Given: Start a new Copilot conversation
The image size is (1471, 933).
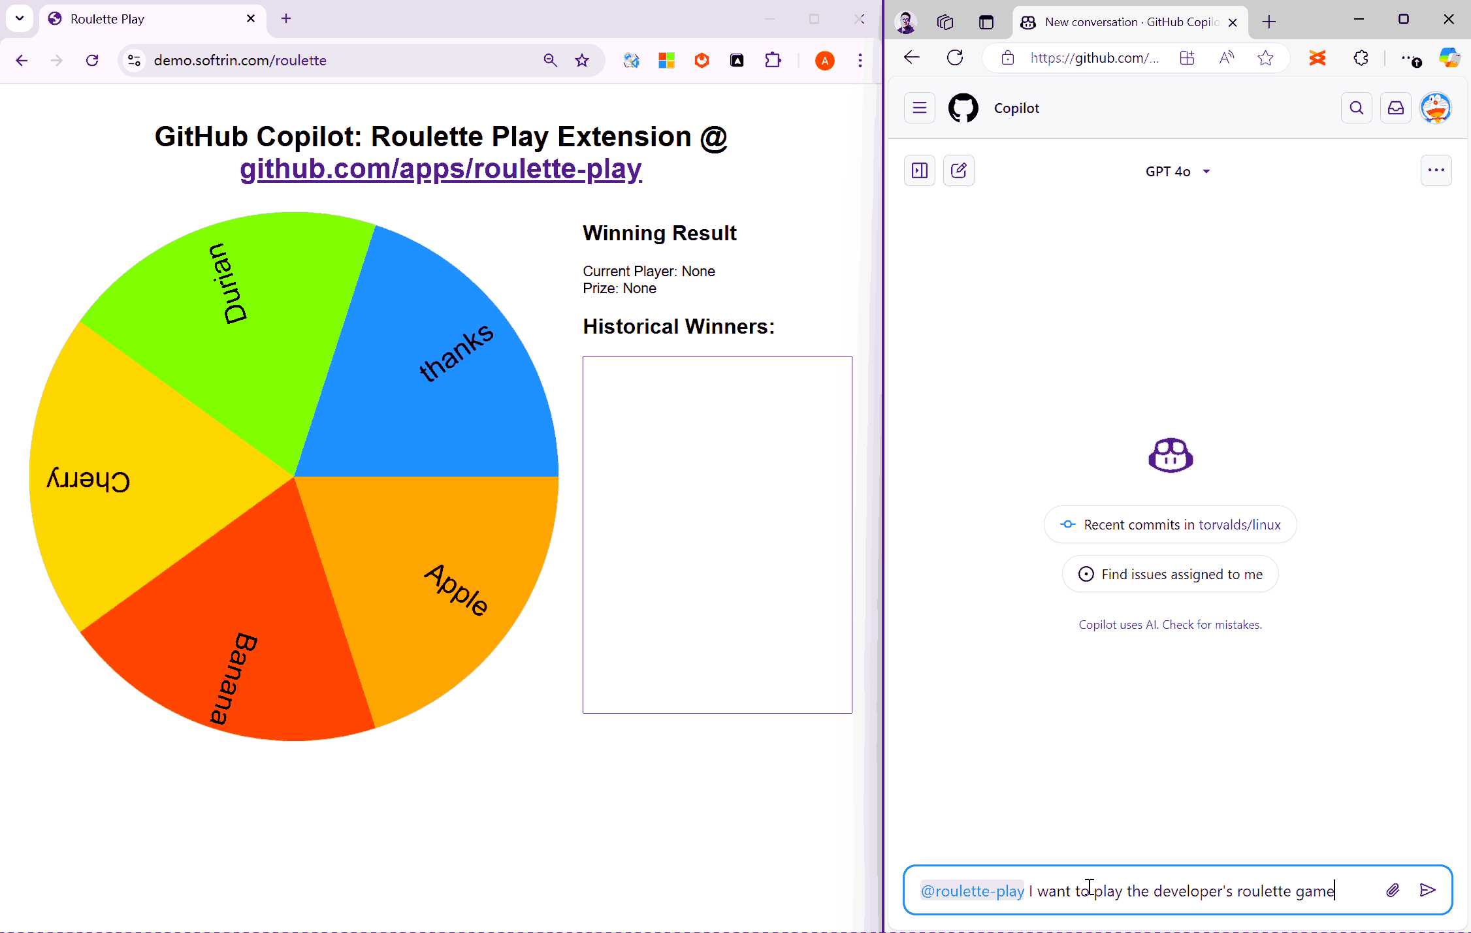Looking at the screenshot, I should click(958, 171).
